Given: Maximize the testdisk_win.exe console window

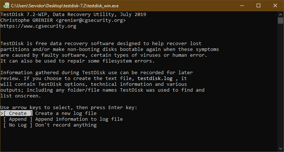Looking at the screenshot, I should (258, 5).
